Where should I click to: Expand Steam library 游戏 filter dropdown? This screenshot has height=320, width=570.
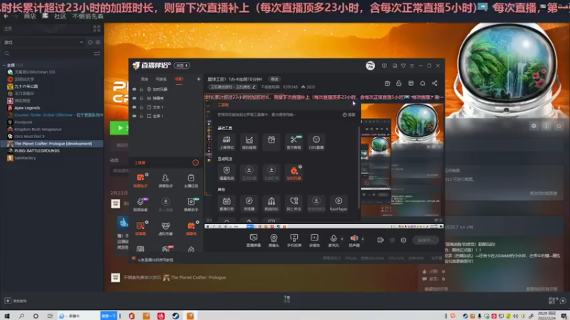click(43, 43)
